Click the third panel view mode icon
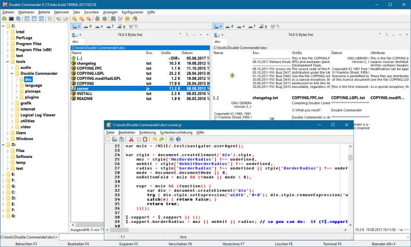 point(42,19)
